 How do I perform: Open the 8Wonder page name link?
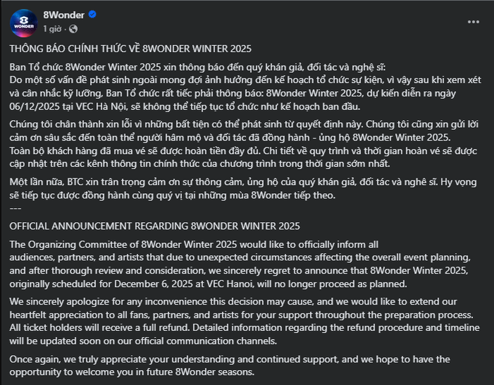coord(62,16)
